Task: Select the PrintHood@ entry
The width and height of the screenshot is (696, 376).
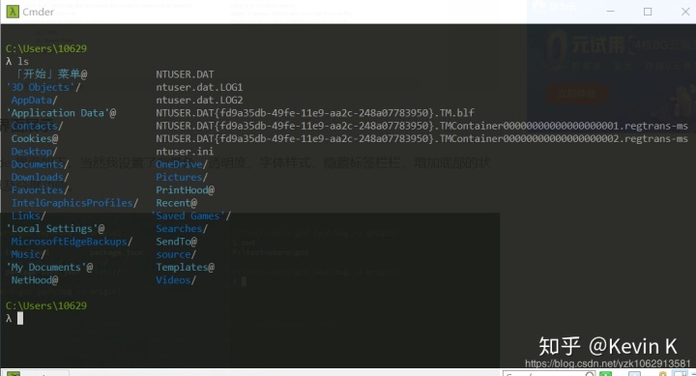Action: click(x=185, y=190)
